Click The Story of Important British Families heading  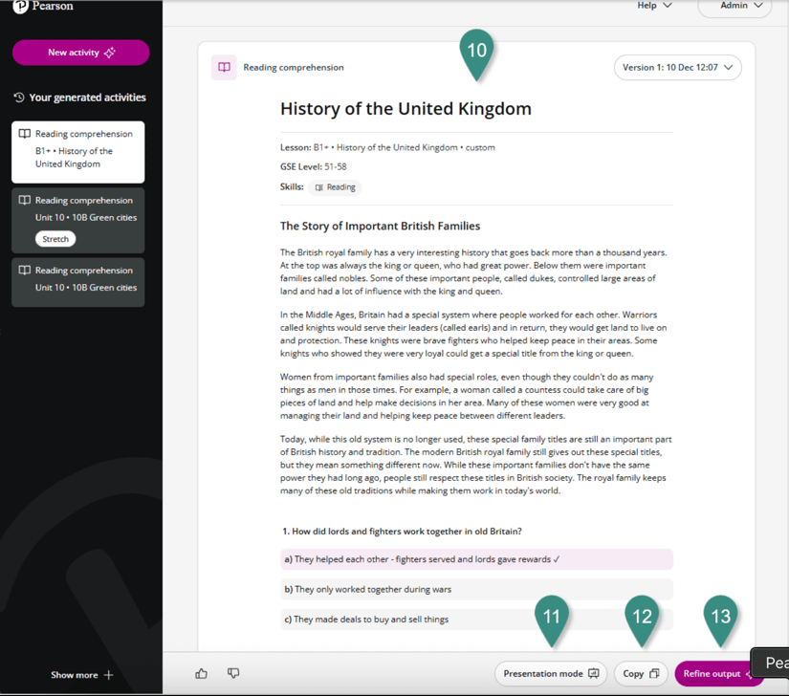coord(380,226)
